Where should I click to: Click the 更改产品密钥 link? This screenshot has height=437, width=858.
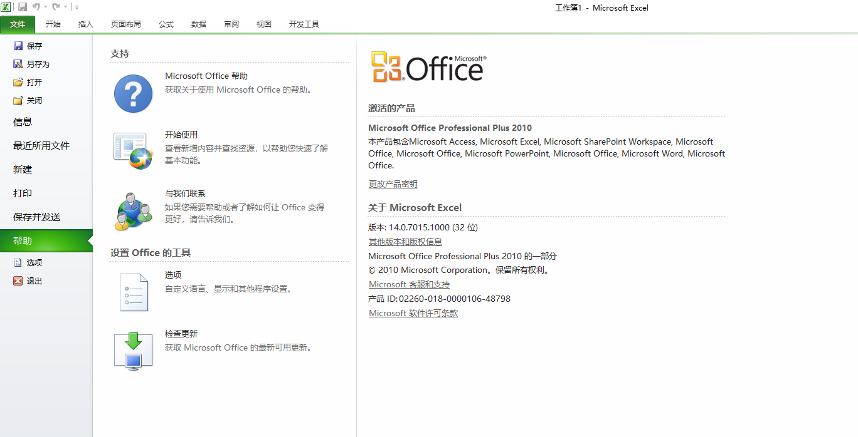(x=393, y=184)
